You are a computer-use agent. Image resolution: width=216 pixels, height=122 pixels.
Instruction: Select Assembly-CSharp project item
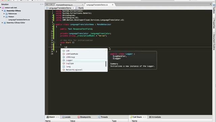coord(13,11)
